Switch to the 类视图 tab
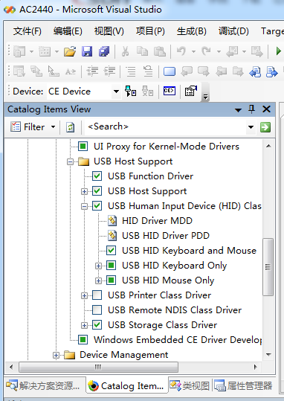 click(190, 385)
